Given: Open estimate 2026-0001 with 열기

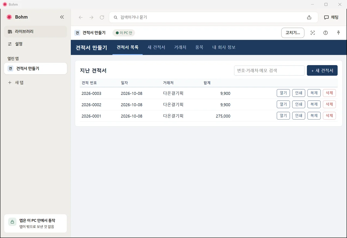Looking at the screenshot, I should [283, 116].
